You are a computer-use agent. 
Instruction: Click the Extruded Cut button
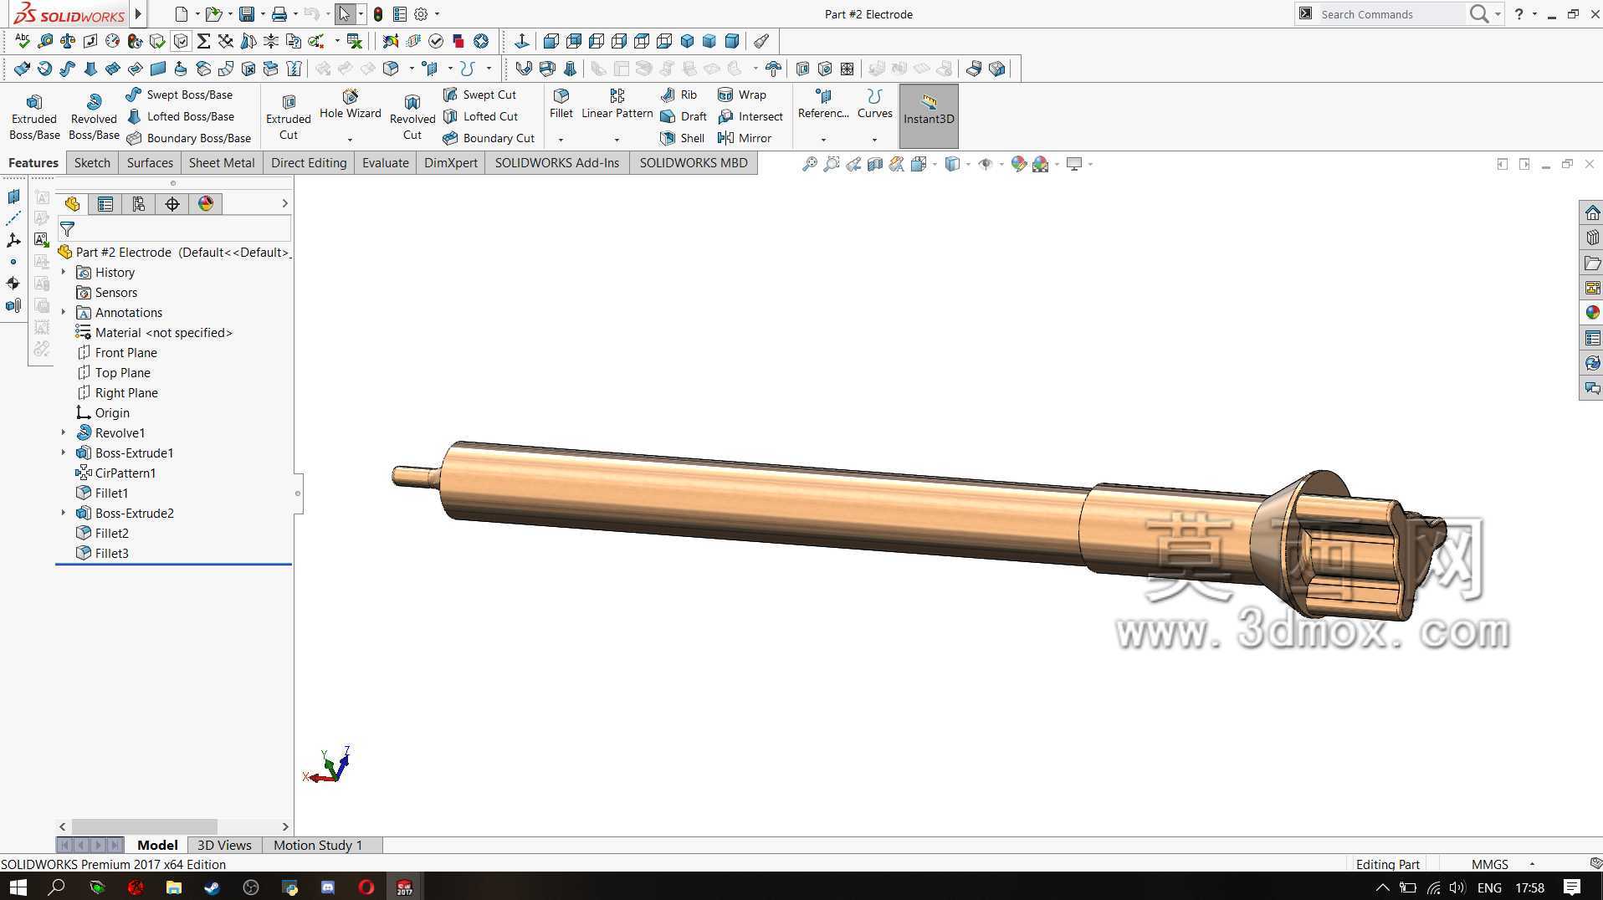[289, 116]
